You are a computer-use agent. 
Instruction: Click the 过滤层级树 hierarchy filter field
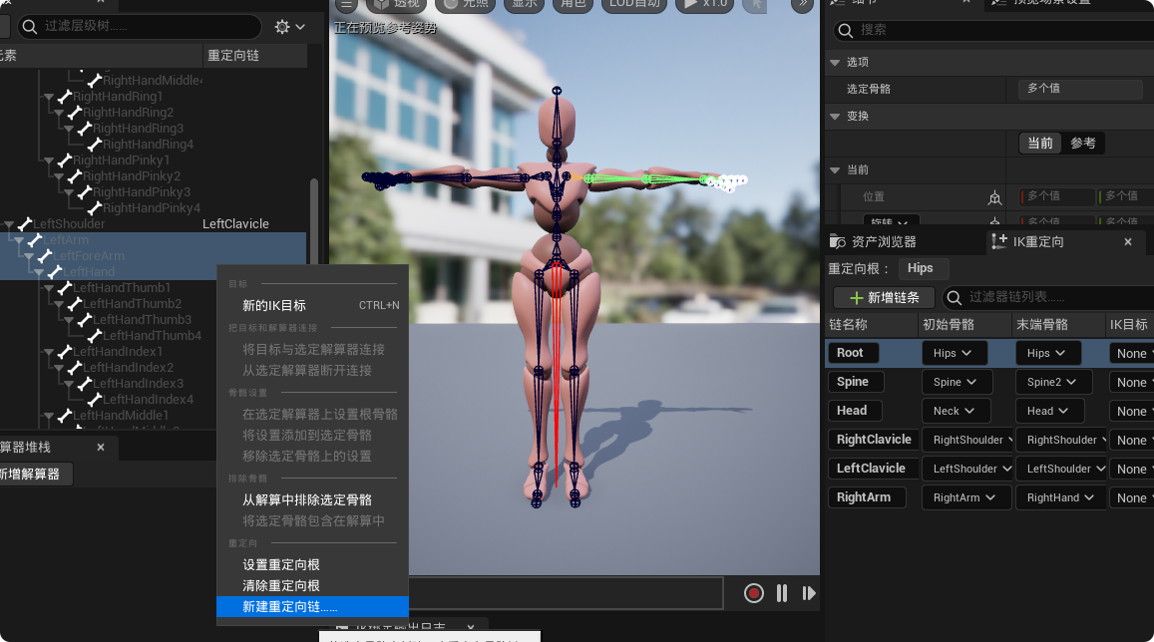[139, 27]
